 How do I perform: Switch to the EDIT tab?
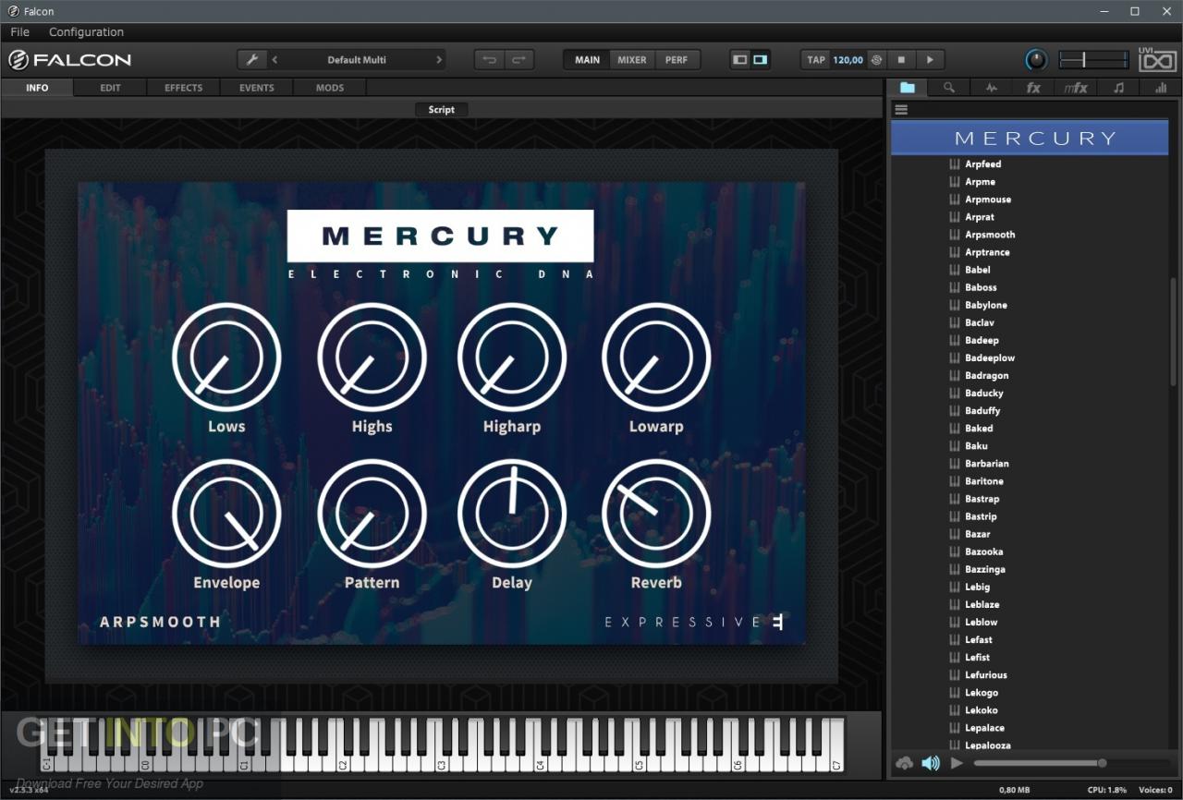[110, 88]
